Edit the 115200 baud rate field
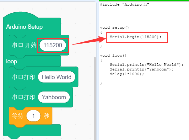The image size is (189, 140). (x=53, y=45)
